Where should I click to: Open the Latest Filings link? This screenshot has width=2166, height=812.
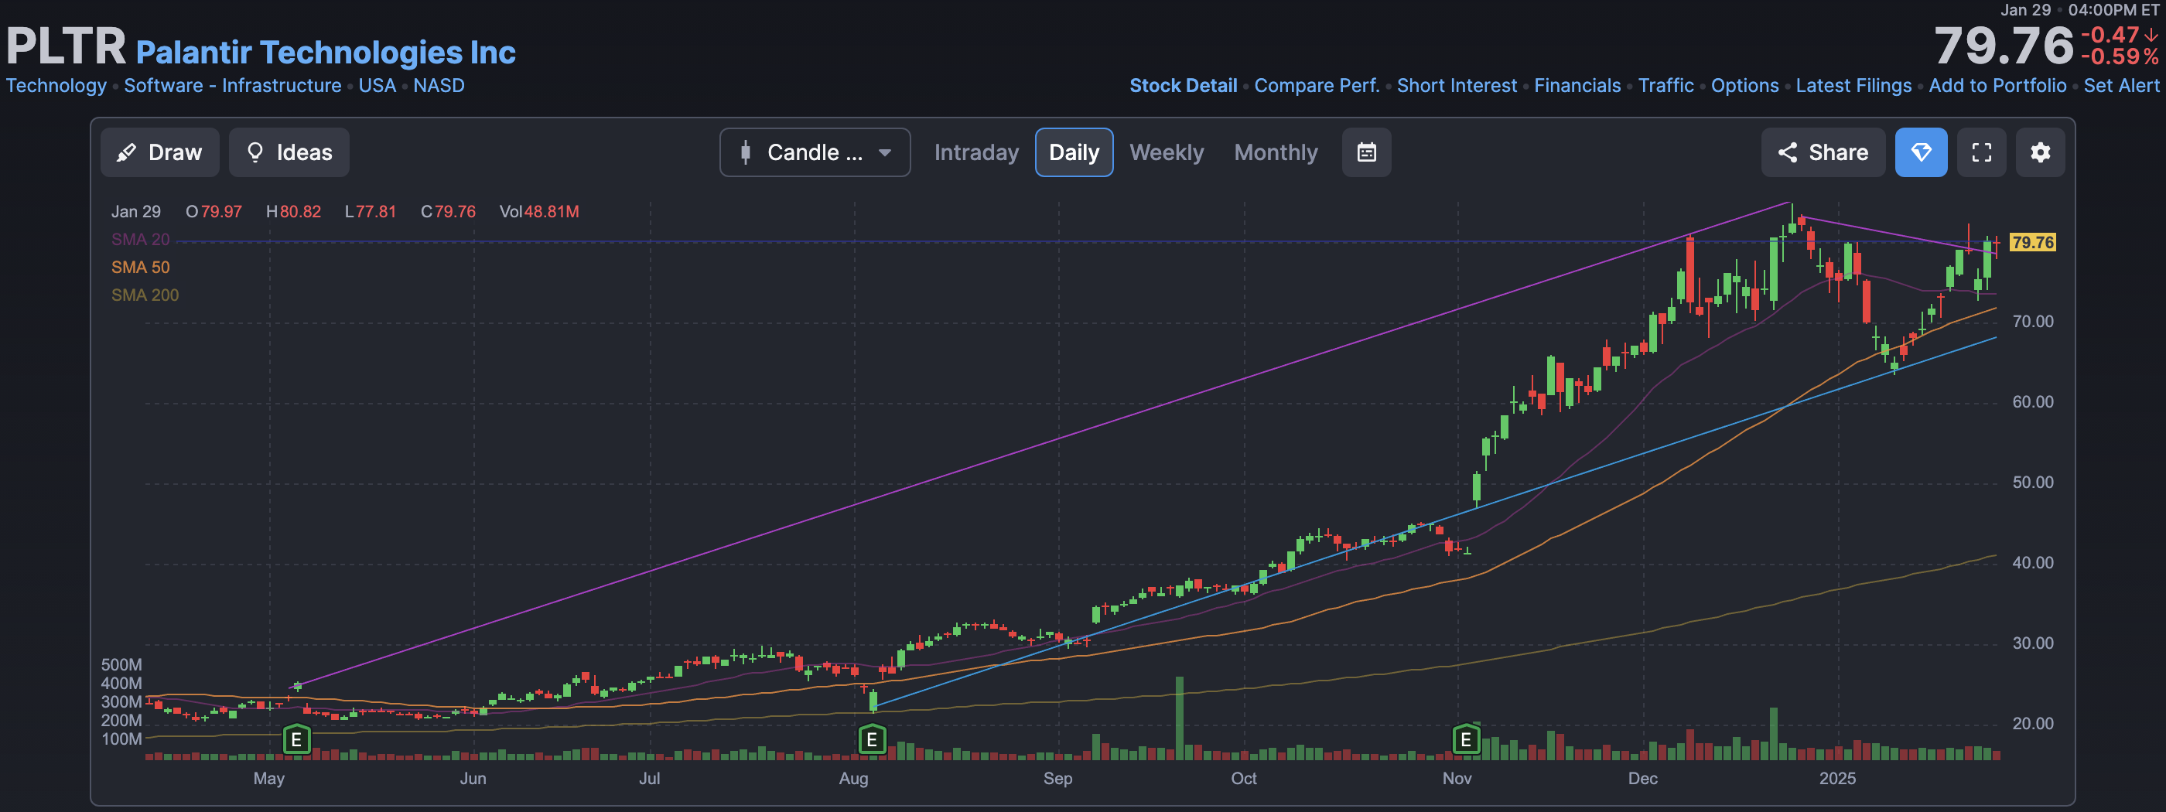pyautogui.click(x=1853, y=86)
